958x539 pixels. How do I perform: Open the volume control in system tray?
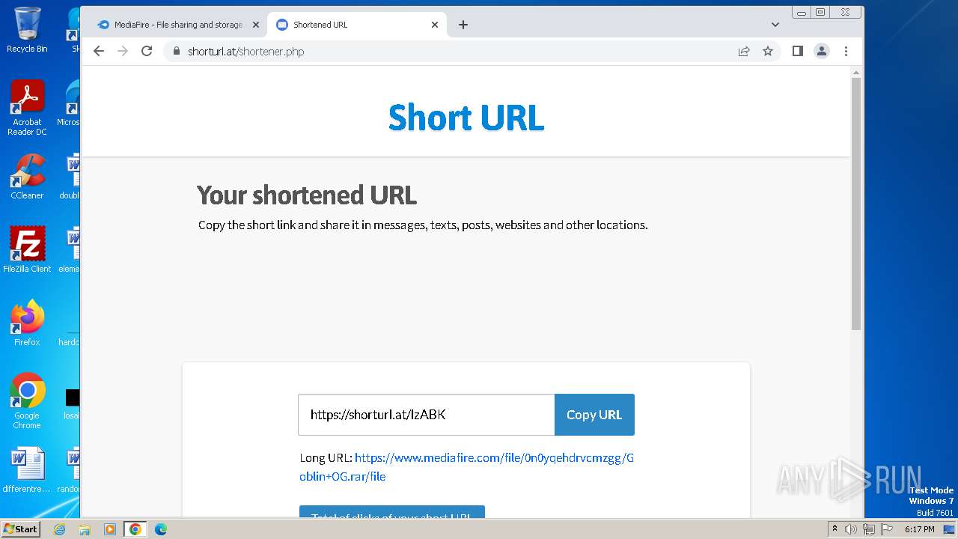851,529
